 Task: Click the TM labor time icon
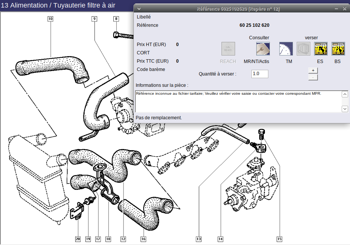(x=286, y=49)
